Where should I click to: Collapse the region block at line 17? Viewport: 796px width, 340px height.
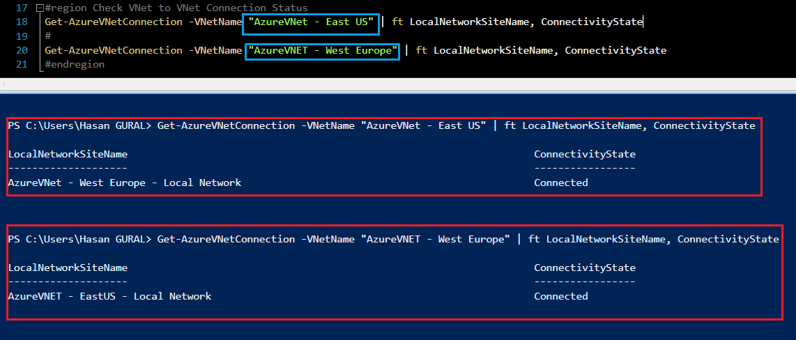(x=40, y=8)
